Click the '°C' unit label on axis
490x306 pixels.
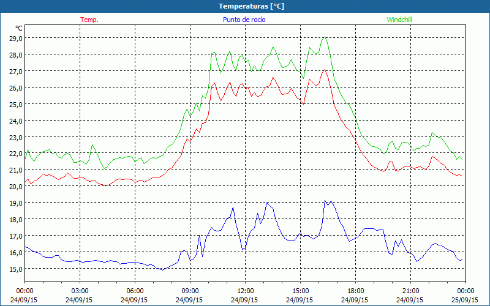pos(19,28)
